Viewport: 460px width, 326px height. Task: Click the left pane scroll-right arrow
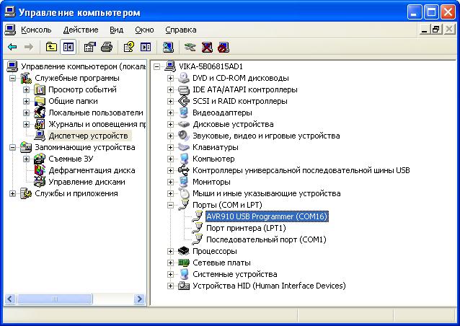click(x=140, y=299)
